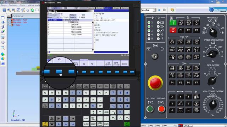Toggle the DRN dry run key
Screen dimensions: 227x127
coord(172,68)
